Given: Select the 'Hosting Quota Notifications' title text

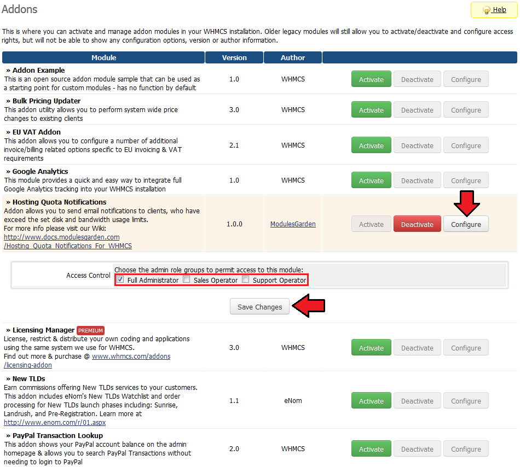Looking at the screenshot, I should tap(59, 202).
